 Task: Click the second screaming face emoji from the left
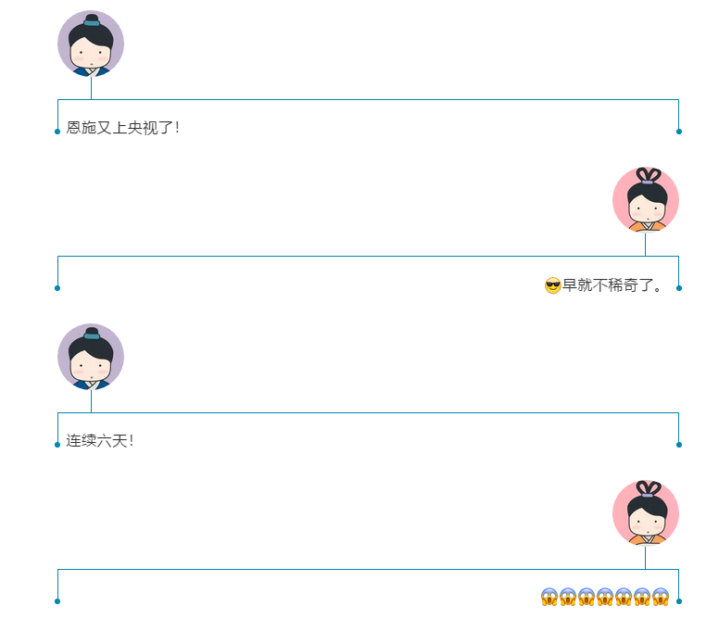(x=568, y=598)
